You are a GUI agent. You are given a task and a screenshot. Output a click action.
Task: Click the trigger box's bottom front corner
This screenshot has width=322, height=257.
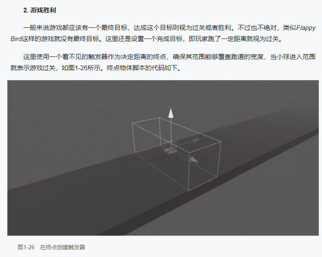188,191
